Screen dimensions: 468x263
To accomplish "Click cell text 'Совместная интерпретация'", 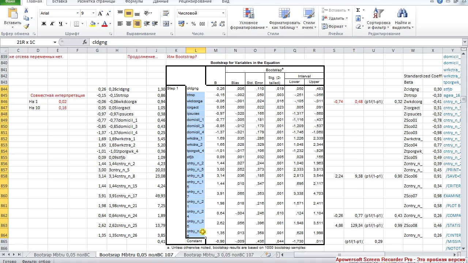I will (57, 95).
